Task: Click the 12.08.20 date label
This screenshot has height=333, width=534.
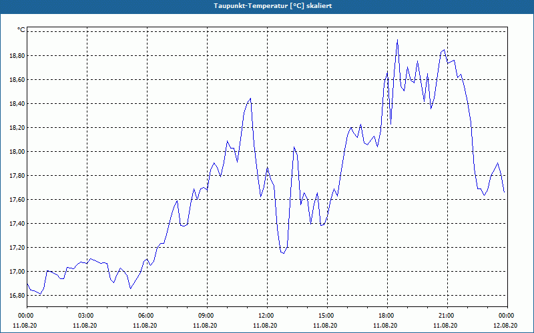Action: [505, 325]
